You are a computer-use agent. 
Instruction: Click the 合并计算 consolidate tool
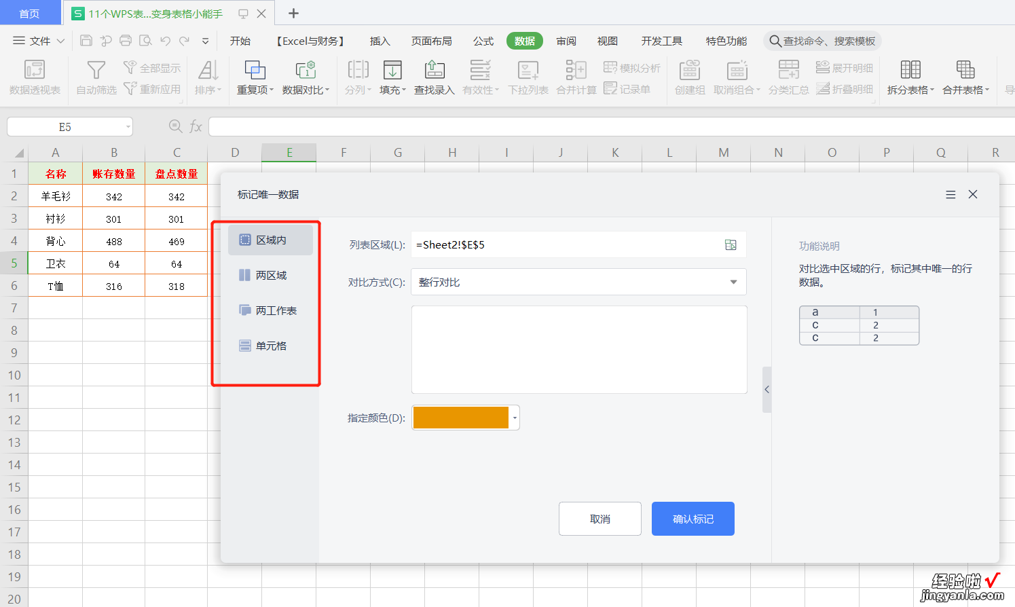pos(576,77)
